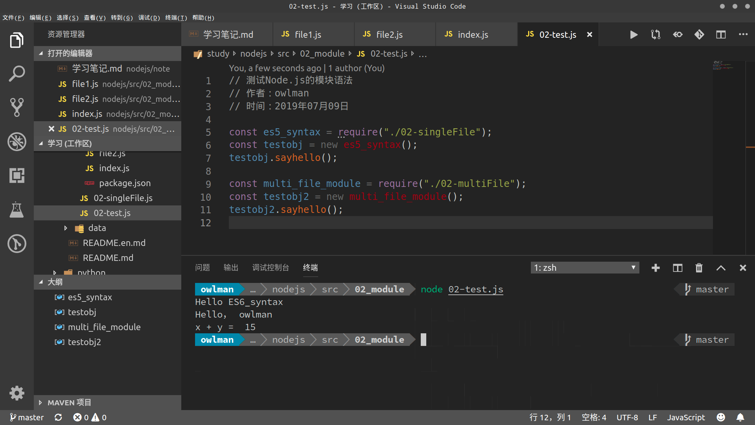Open the Debug view in activity bar
The width and height of the screenshot is (755, 425).
click(17, 141)
